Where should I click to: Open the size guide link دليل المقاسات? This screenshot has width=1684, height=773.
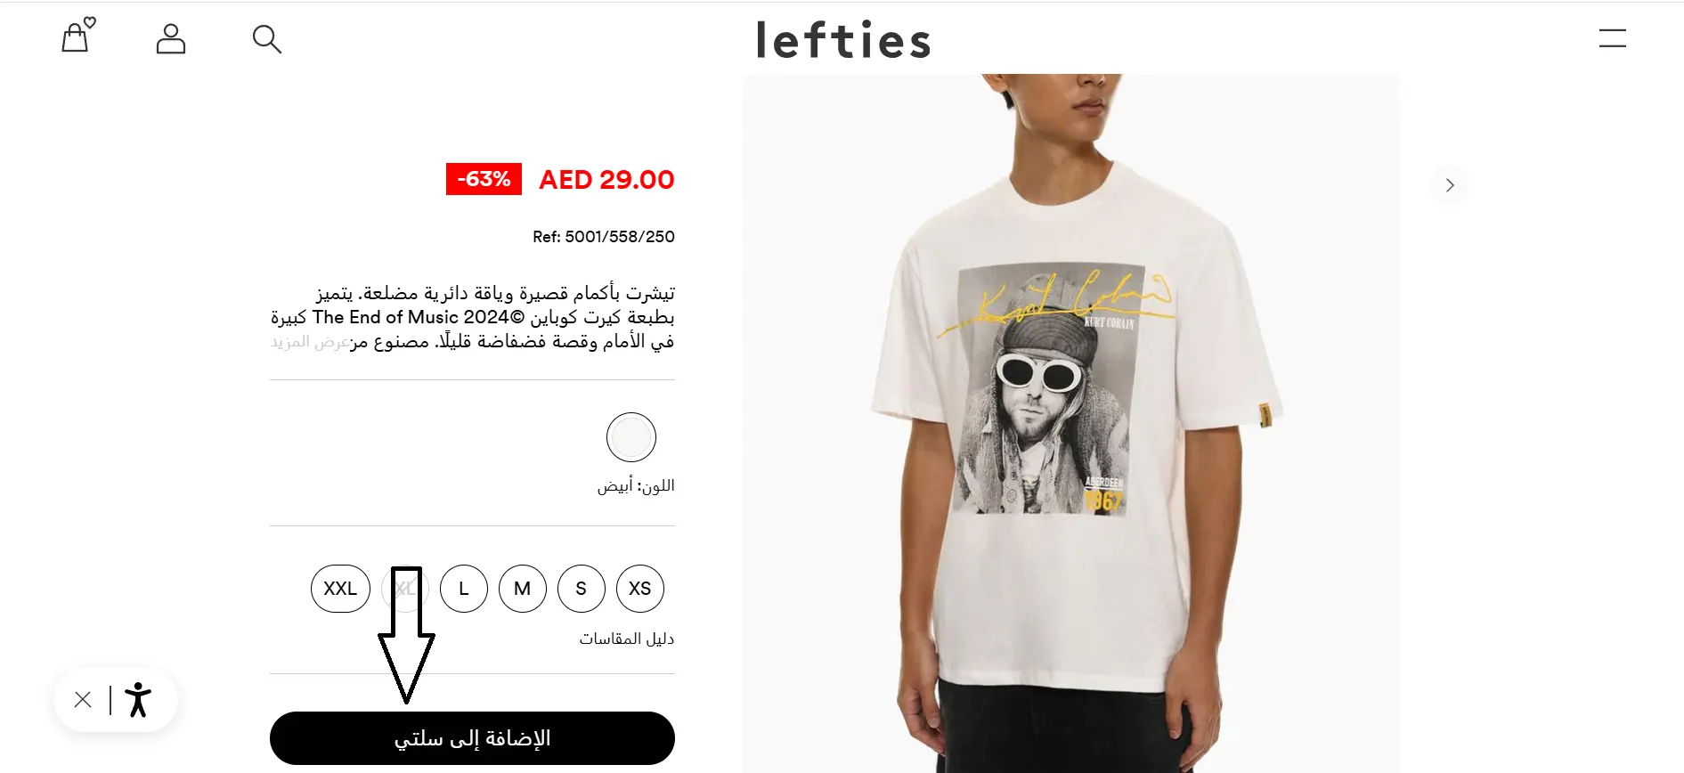[626, 639]
